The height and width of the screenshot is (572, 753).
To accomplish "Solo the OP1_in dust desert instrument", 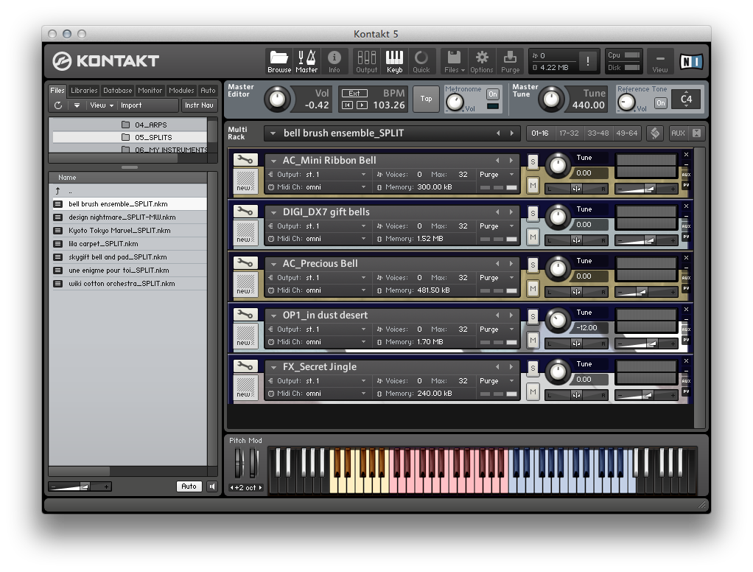I will [x=533, y=316].
